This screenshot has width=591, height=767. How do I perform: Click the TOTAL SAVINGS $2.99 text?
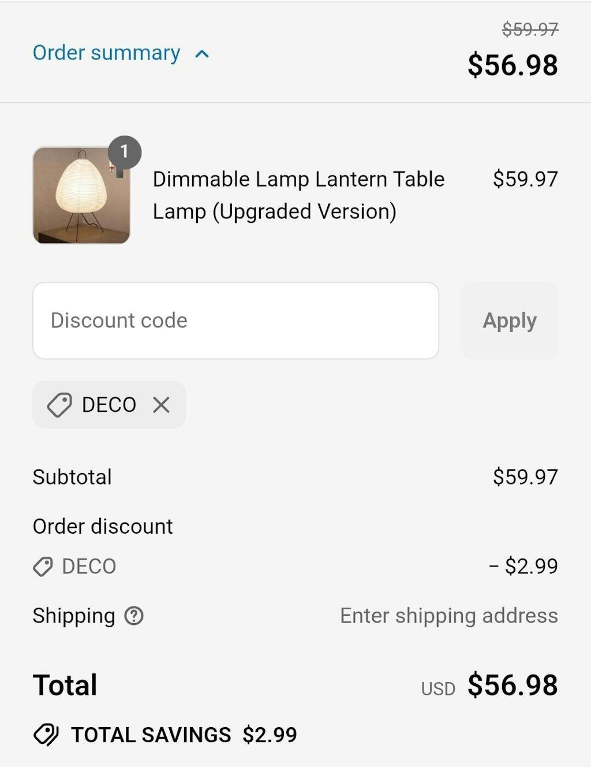[x=184, y=735]
